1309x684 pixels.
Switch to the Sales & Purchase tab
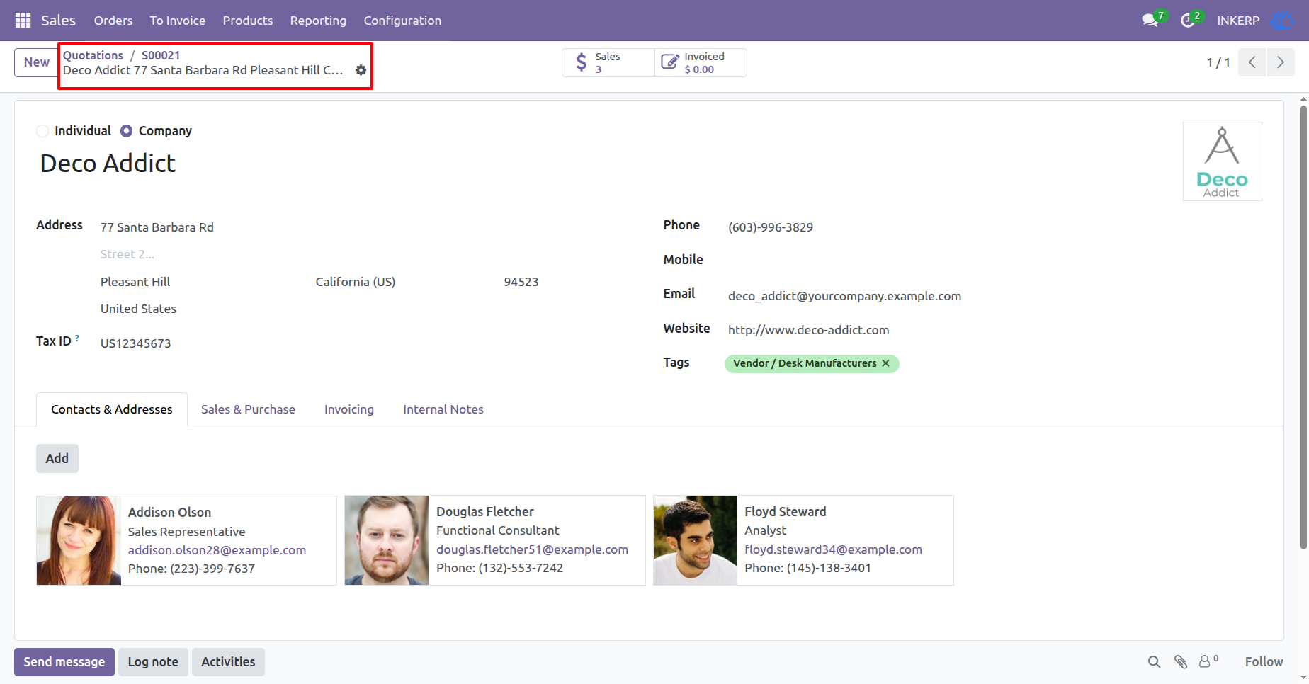coord(248,409)
